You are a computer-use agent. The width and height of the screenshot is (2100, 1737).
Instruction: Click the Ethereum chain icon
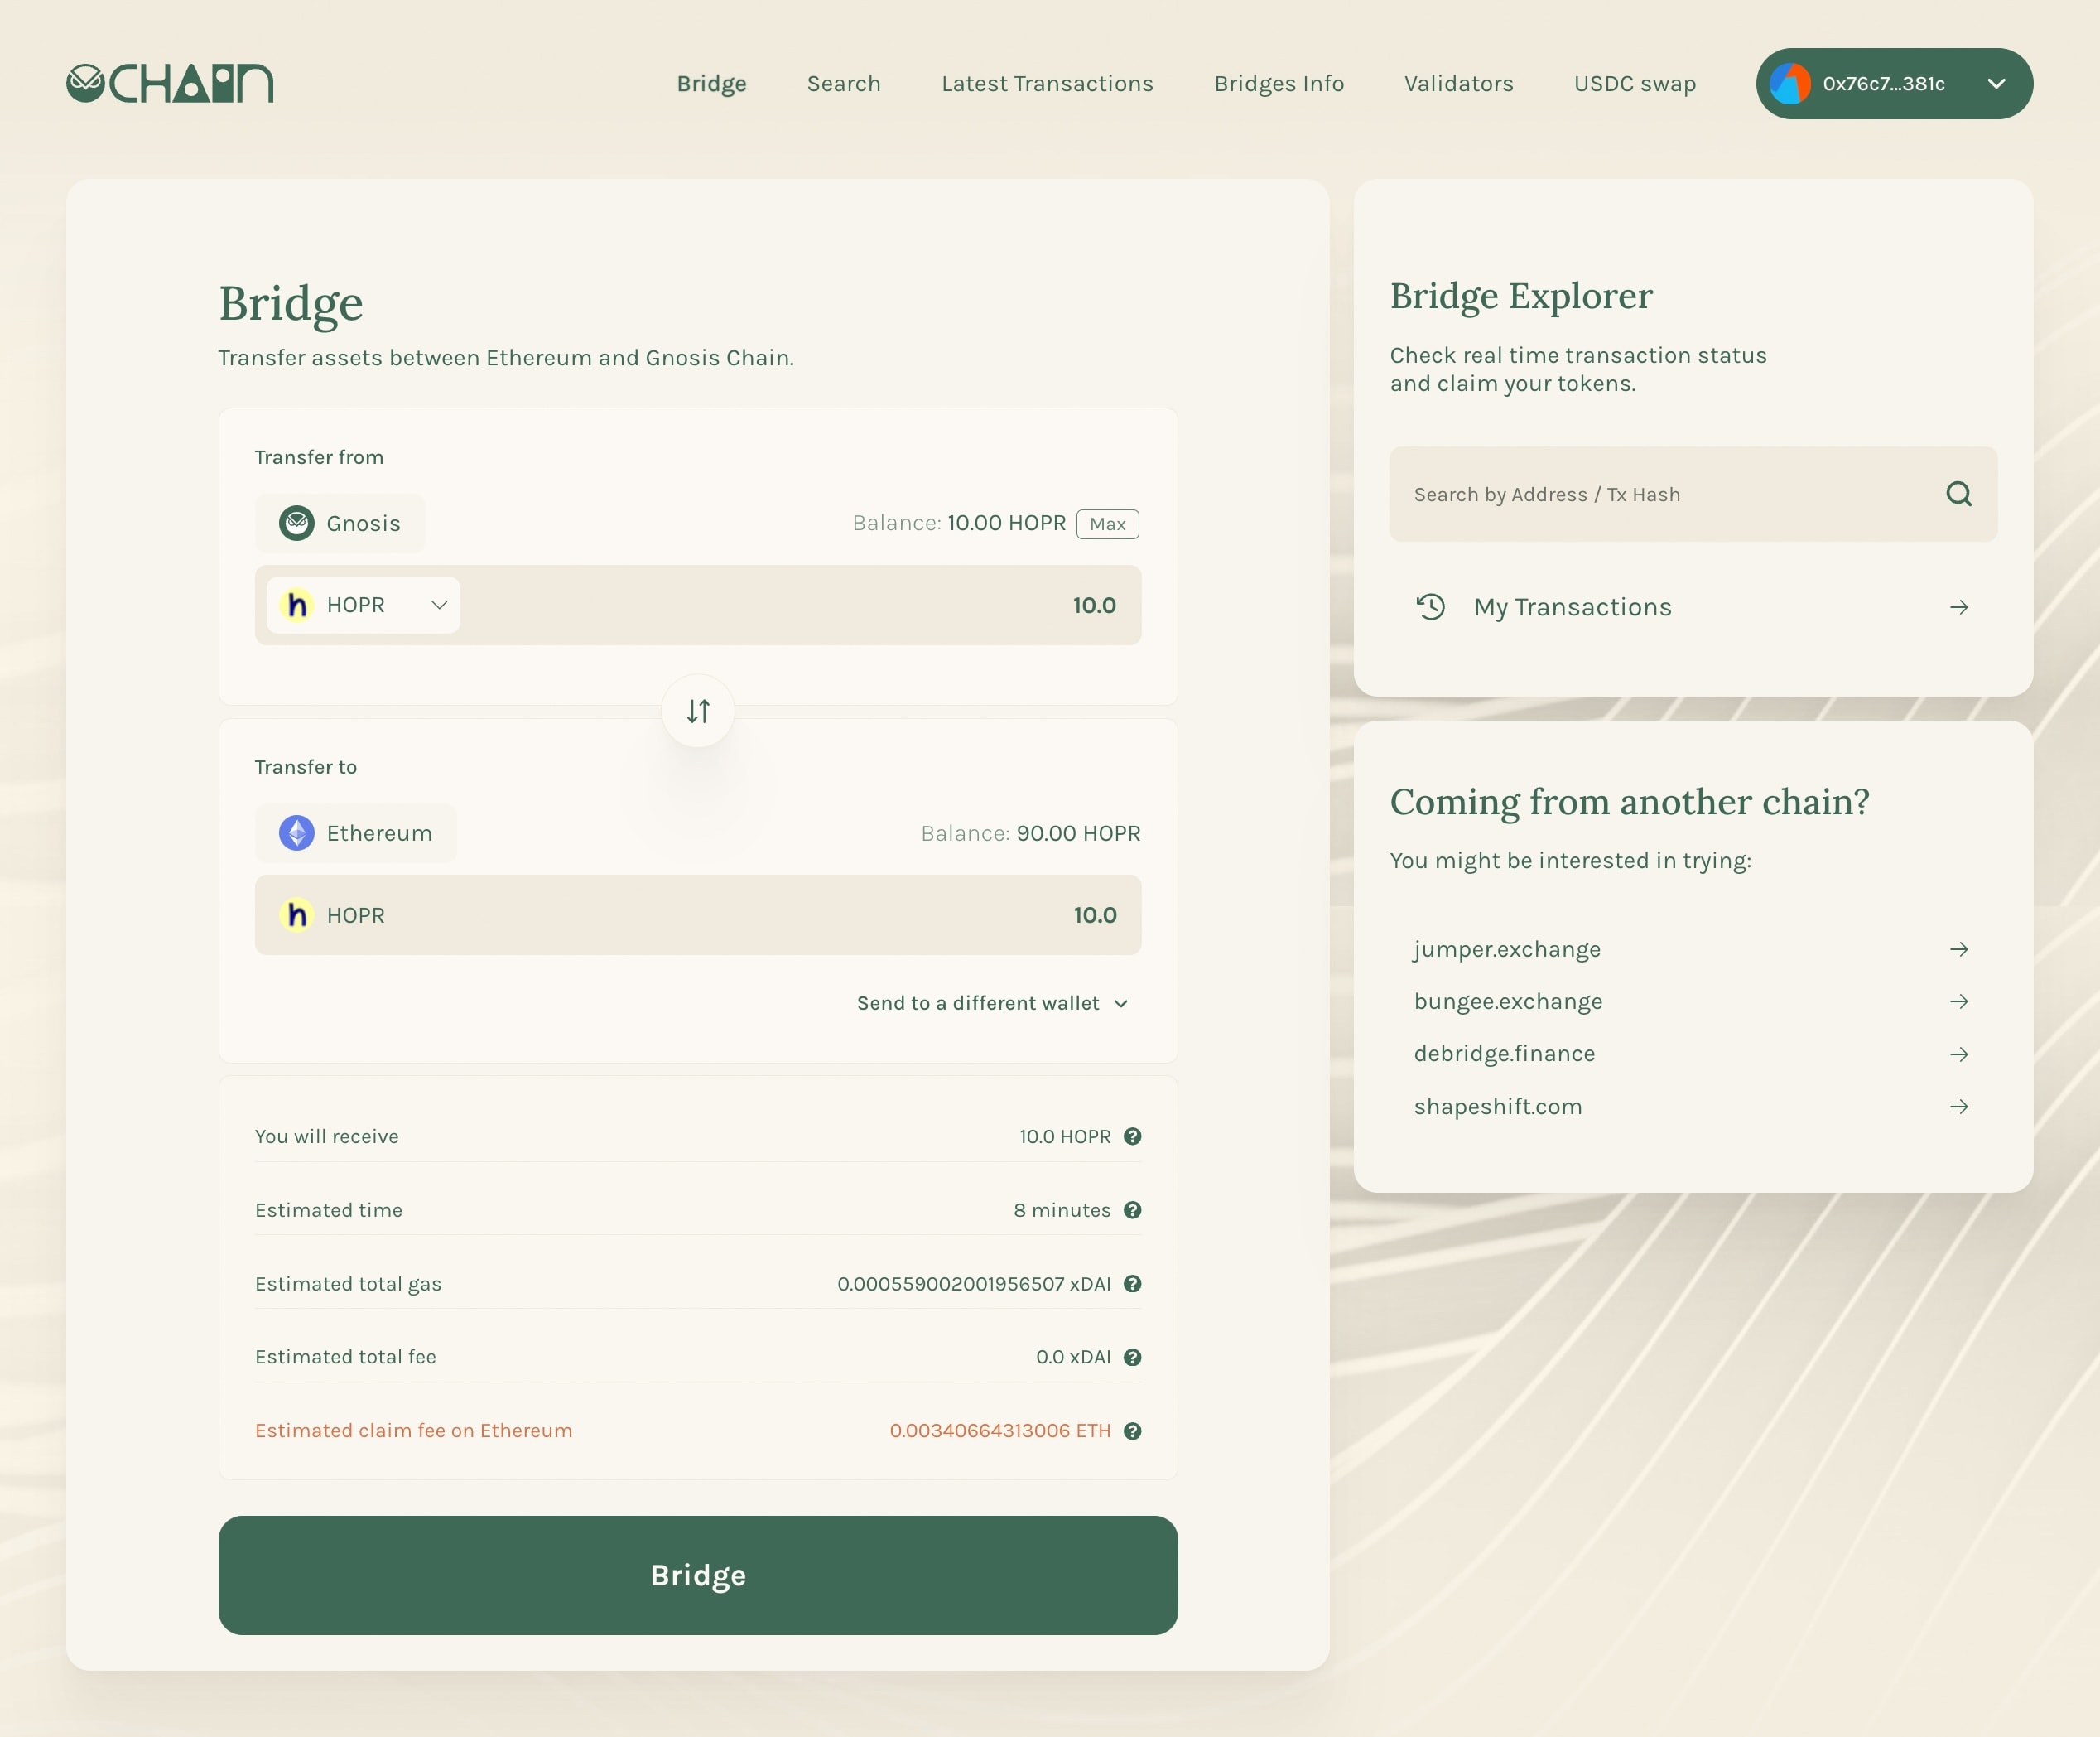(x=296, y=832)
